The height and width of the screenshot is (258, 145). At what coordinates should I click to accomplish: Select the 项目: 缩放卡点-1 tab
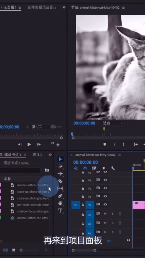click(x=11, y=155)
